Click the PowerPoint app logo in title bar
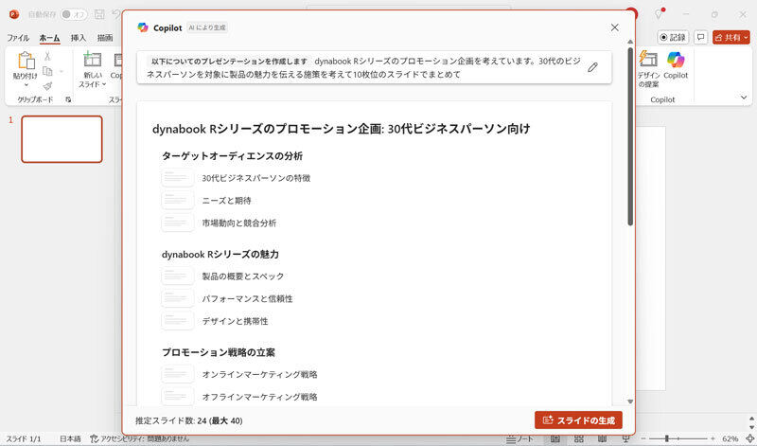The height and width of the screenshot is (446, 757). [x=14, y=14]
